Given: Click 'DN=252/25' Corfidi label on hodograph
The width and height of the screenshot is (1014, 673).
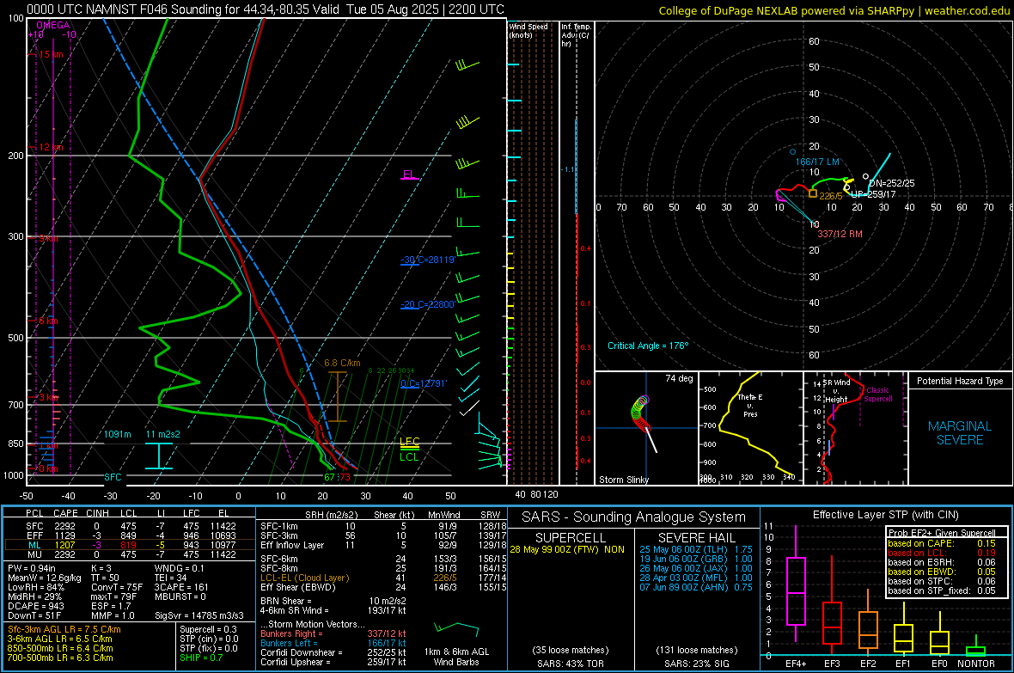Looking at the screenshot, I should 892,183.
